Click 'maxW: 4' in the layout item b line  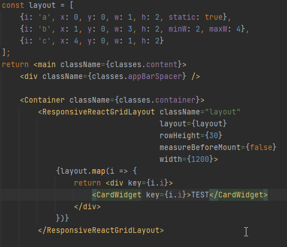point(225,29)
